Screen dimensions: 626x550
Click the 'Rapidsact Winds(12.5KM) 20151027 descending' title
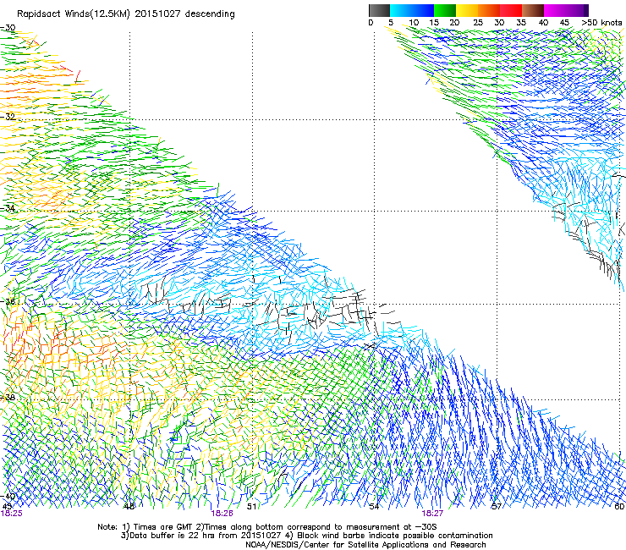(x=126, y=14)
